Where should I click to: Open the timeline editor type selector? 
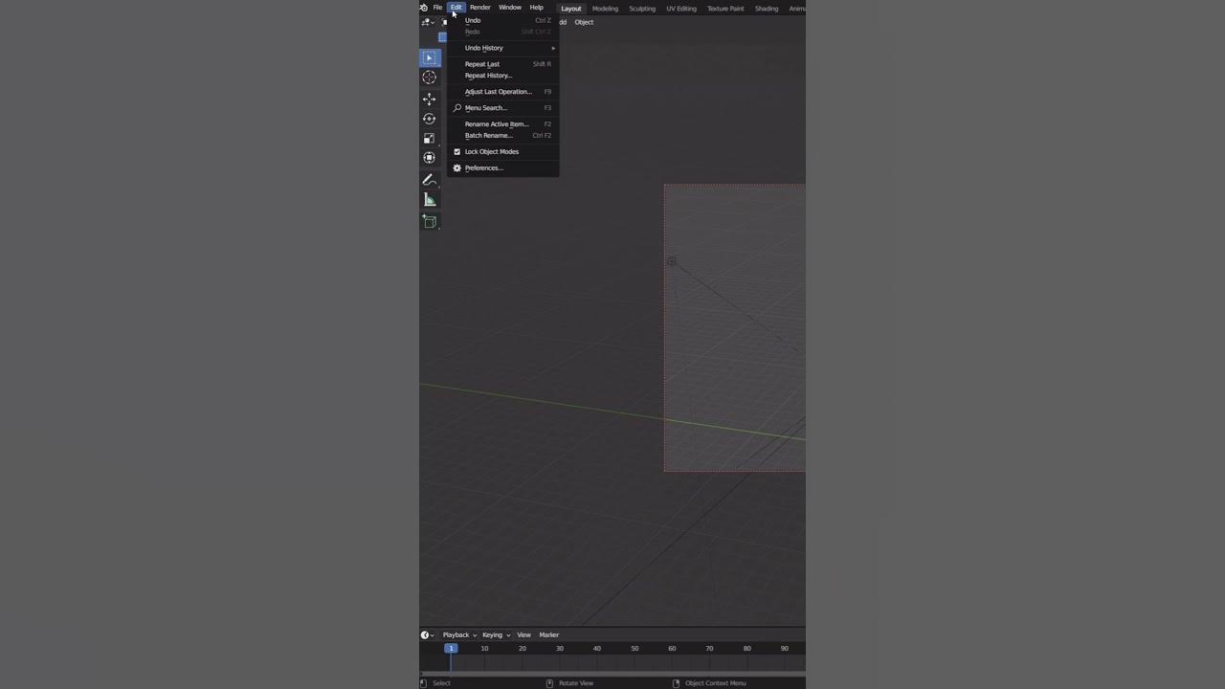click(427, 635)
